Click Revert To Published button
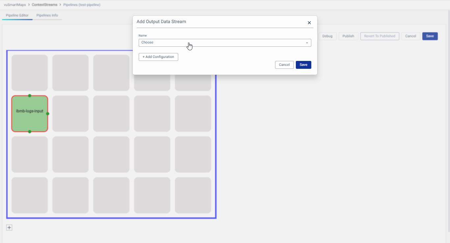The image size is (450, 243). tap(380, 36)
